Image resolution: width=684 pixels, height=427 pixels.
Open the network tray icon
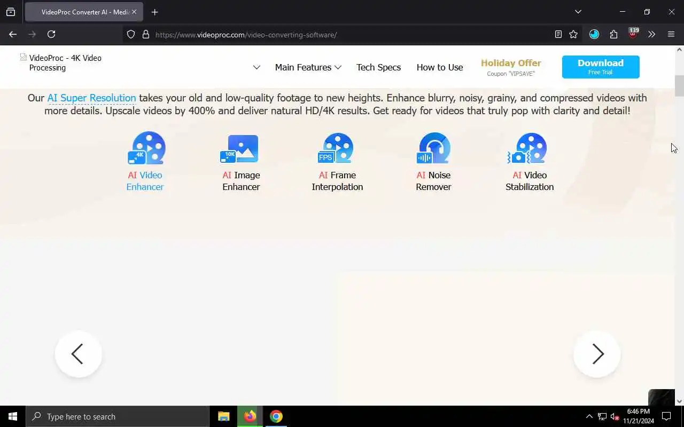tap(602, 416)
